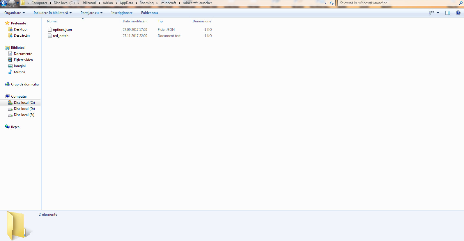Open the 'Includere în bibliotecă' menu
Image resolution: width=464 pixels, height=241 pixels.
52,13
